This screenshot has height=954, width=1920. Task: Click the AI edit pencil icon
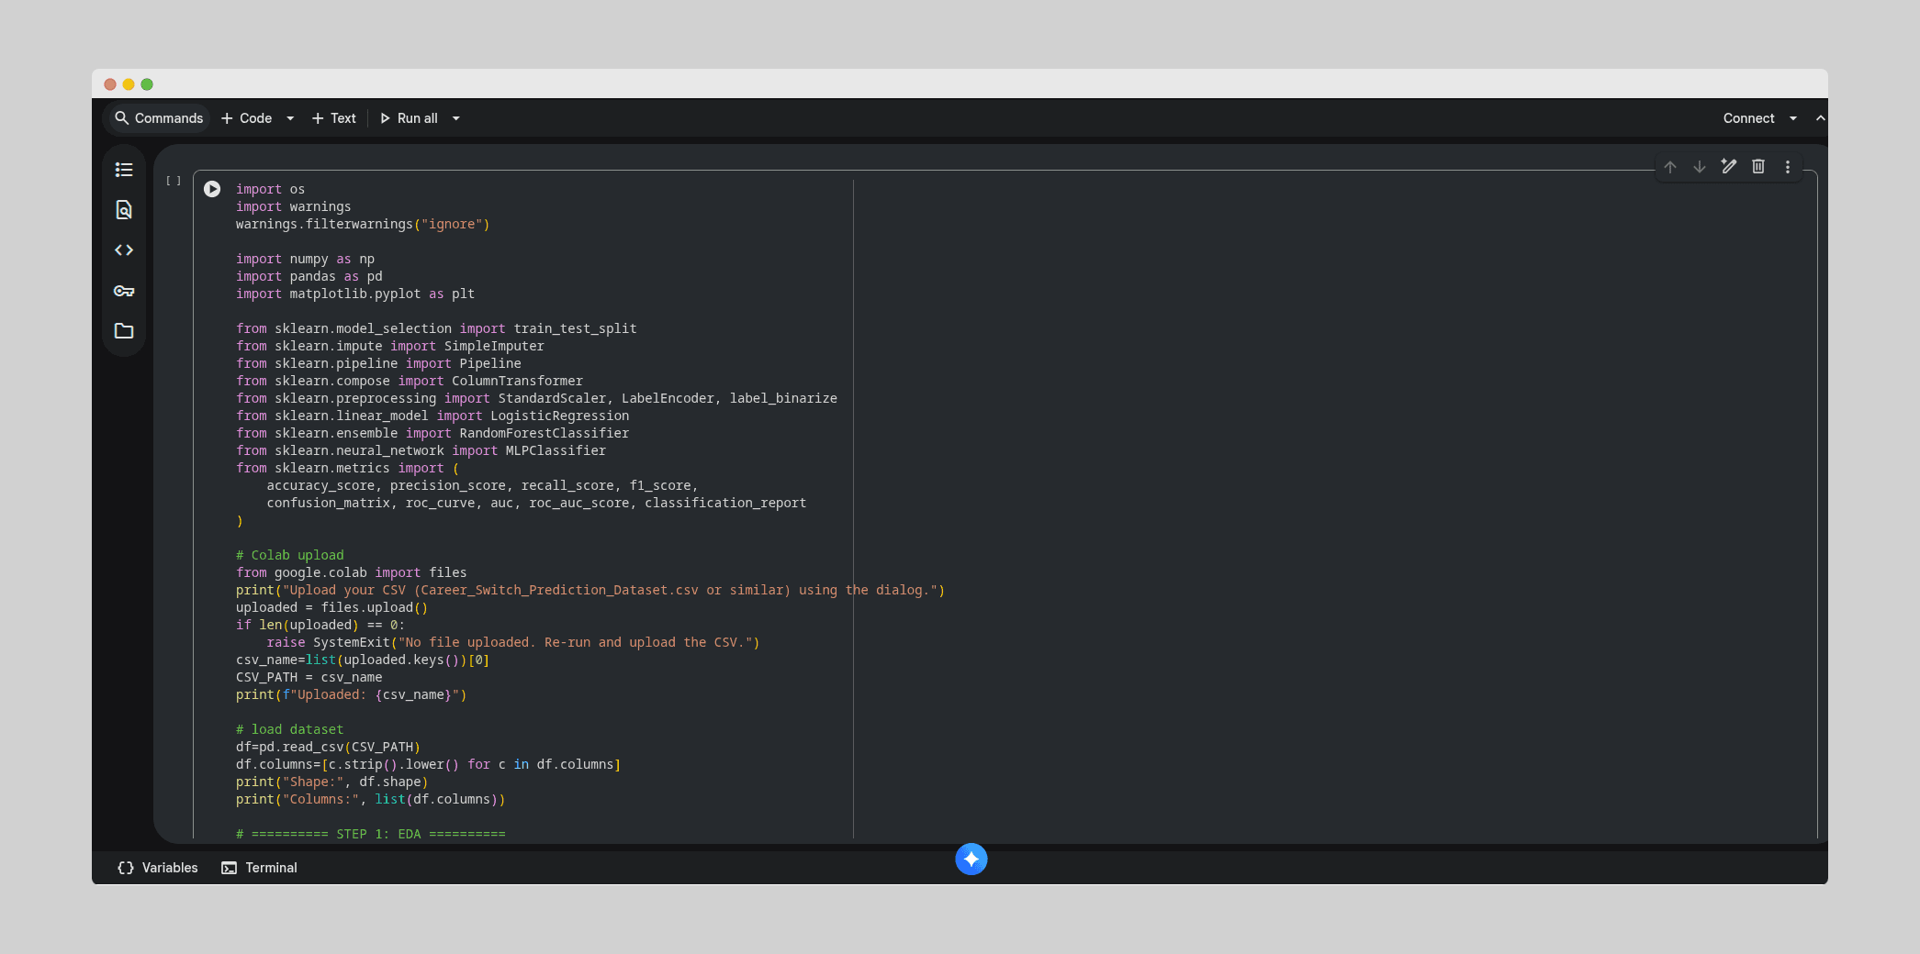(1729, 167)
